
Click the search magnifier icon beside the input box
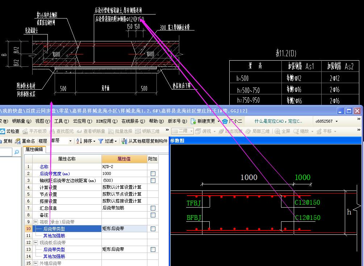click(17, 152)
